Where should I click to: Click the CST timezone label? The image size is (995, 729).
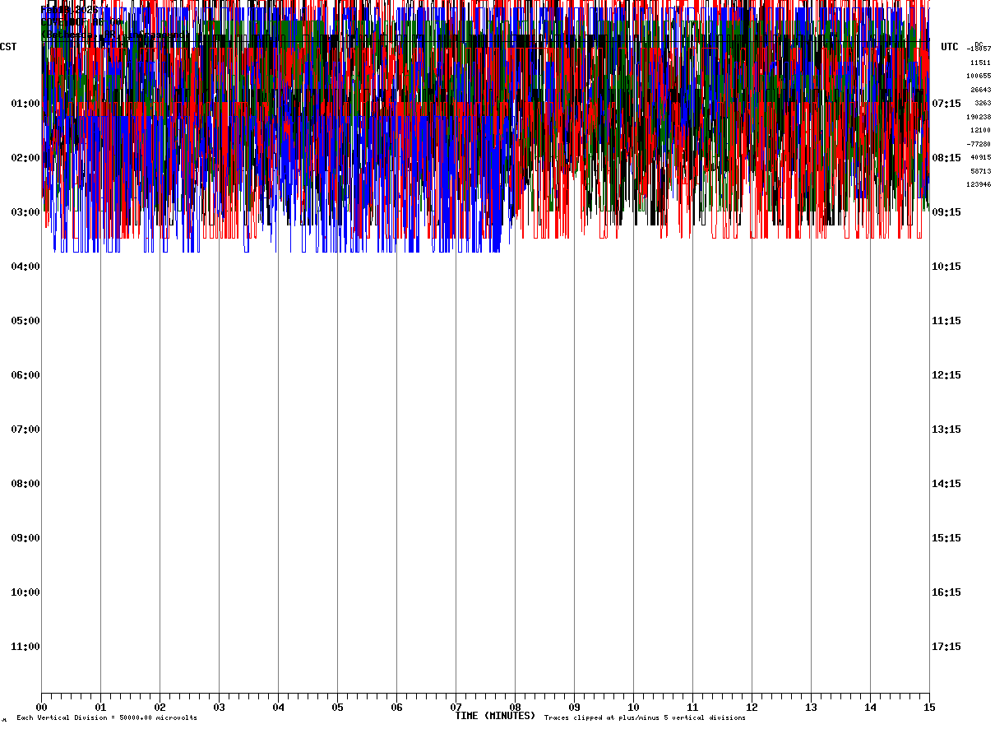coord(8,47)
